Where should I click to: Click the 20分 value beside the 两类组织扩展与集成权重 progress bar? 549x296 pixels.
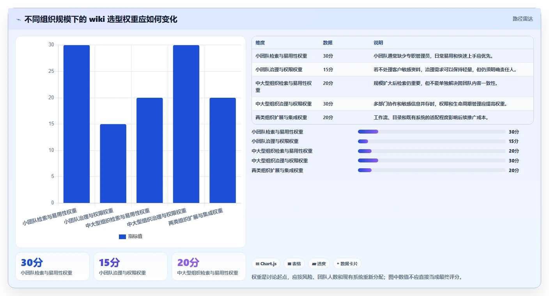click(514, 171)
